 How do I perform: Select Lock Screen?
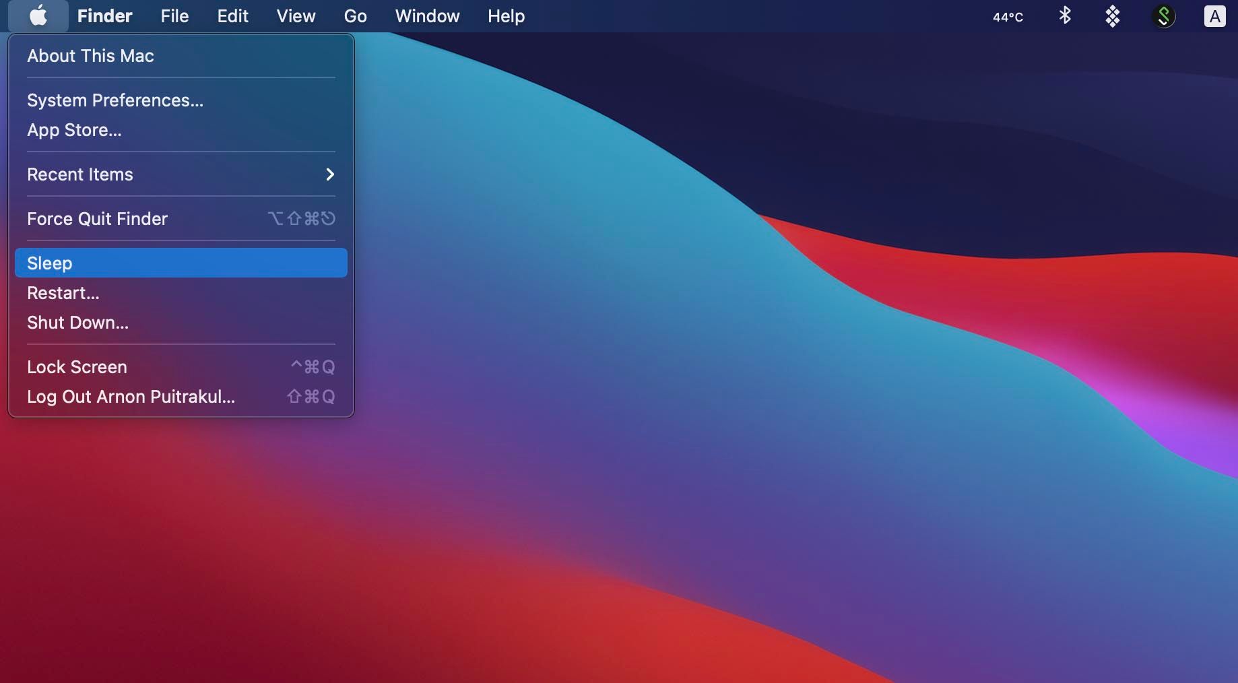point(181,367)
